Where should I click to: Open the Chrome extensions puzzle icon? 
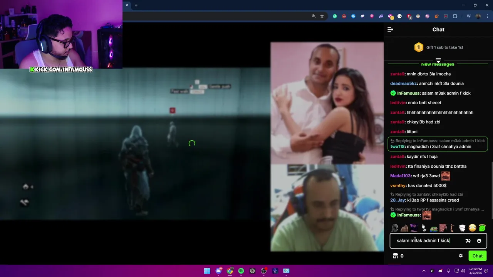[455, 16]
